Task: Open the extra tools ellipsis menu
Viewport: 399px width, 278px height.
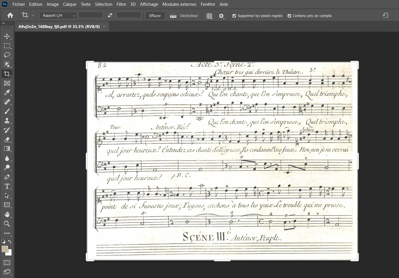Action: pyautogui.click(x=7, y=233)
